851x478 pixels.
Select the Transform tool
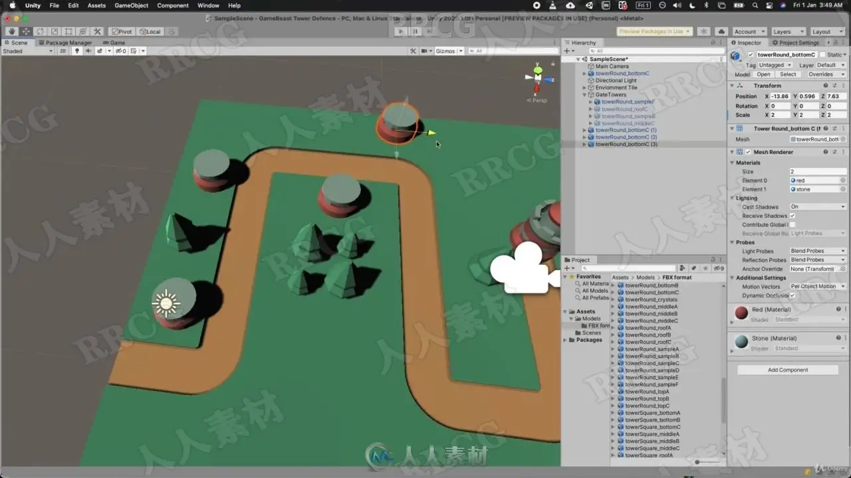82,31
